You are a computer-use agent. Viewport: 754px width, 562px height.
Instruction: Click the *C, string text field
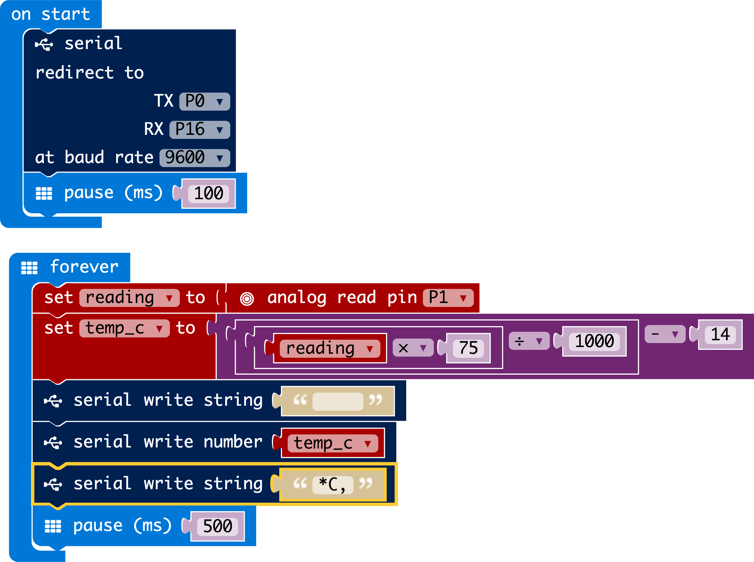point(332,484)
